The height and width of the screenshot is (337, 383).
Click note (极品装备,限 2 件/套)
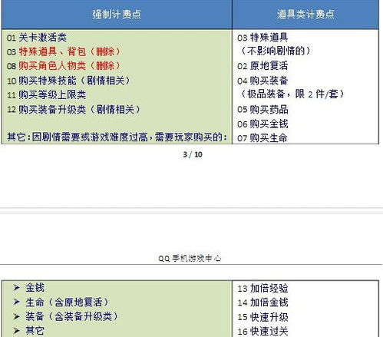[292, 94]
